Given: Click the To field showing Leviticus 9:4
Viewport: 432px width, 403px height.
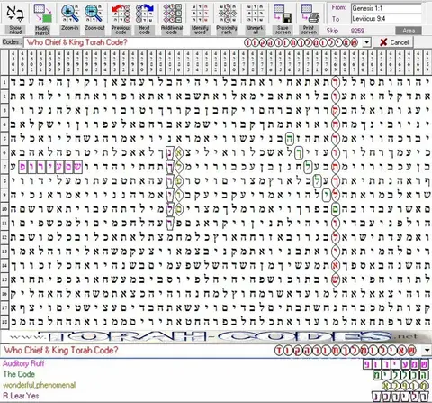Looking at the screenshot, I should pos(386,19).
